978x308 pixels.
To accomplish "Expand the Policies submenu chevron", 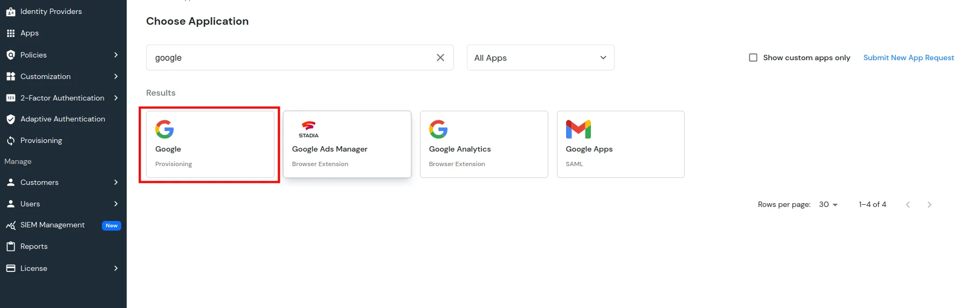I will point(116,55).
